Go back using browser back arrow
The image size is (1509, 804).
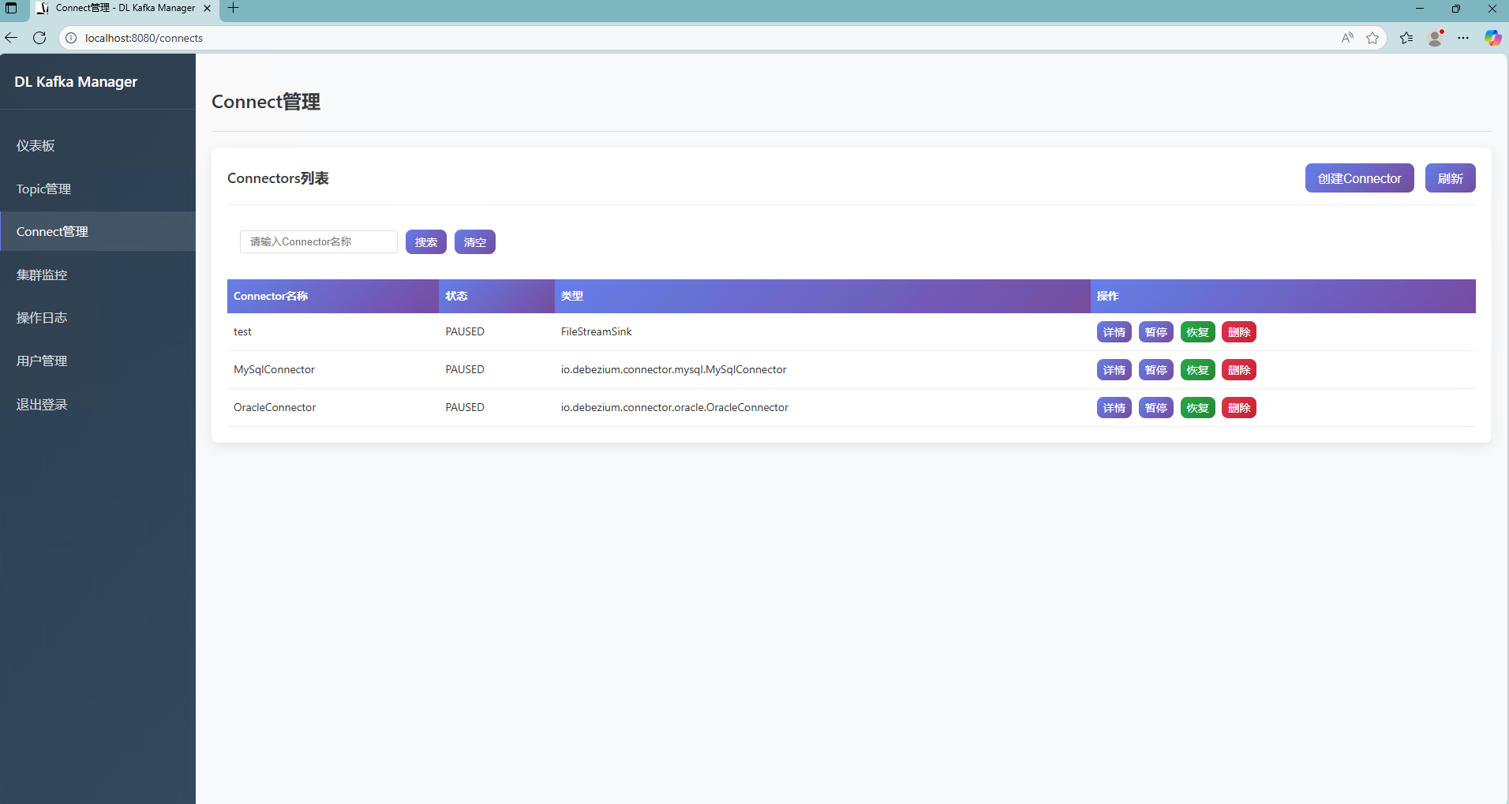tap(11, 38)
